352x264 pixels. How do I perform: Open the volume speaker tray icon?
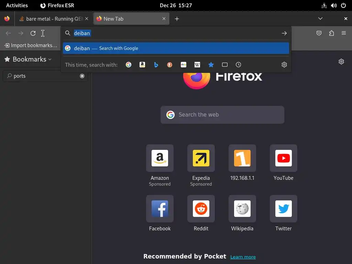(x=333, y=5)
